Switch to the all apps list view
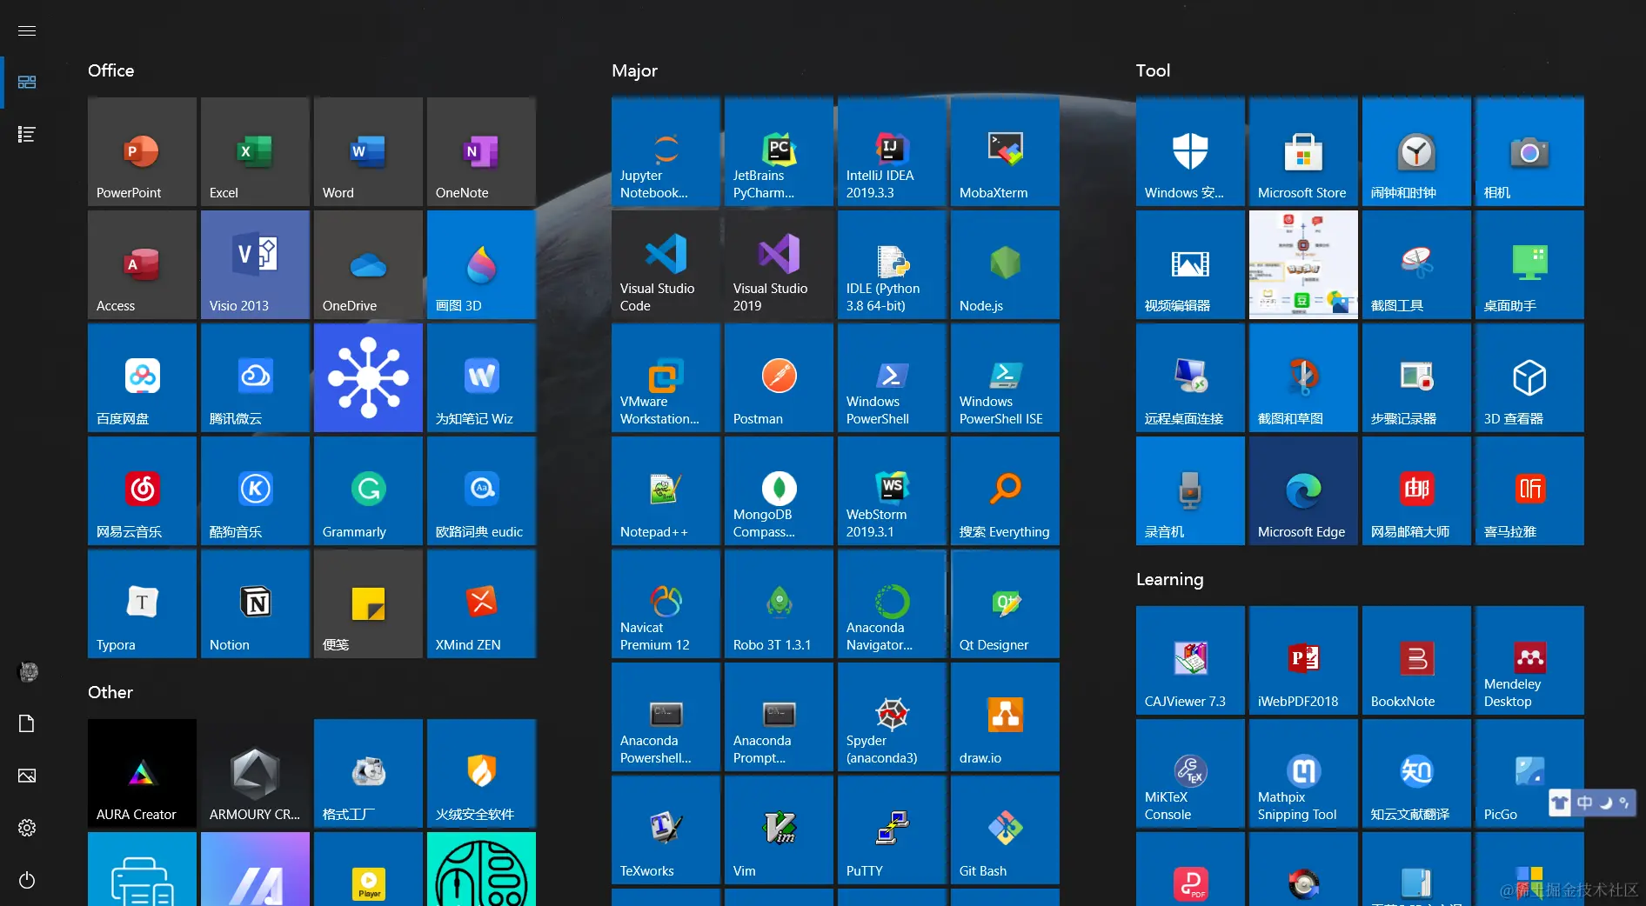 click(27, 134)
